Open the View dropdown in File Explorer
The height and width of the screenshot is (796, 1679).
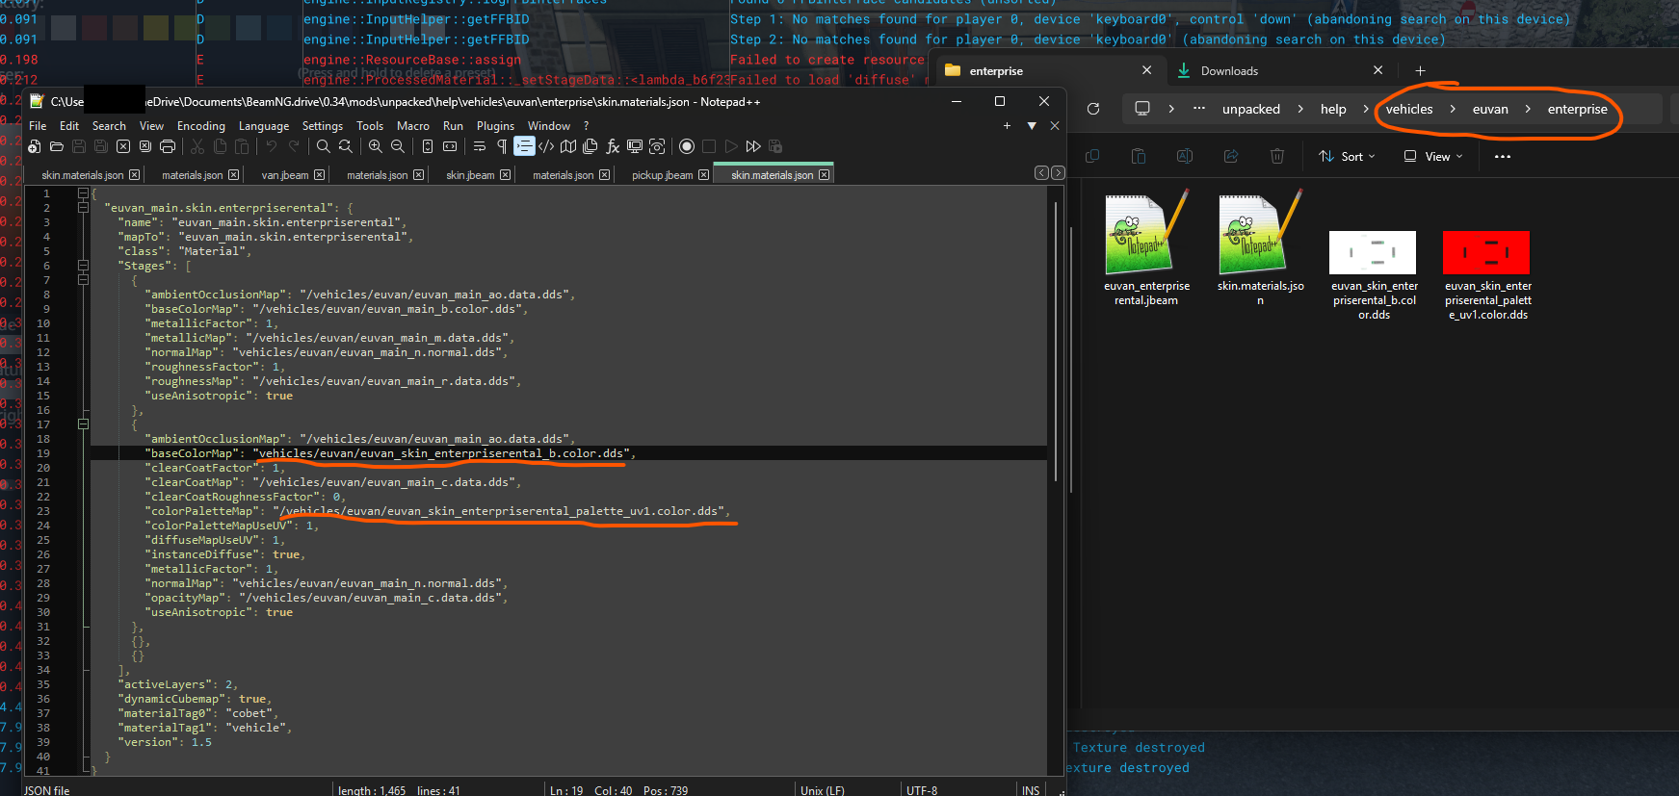1433,156
